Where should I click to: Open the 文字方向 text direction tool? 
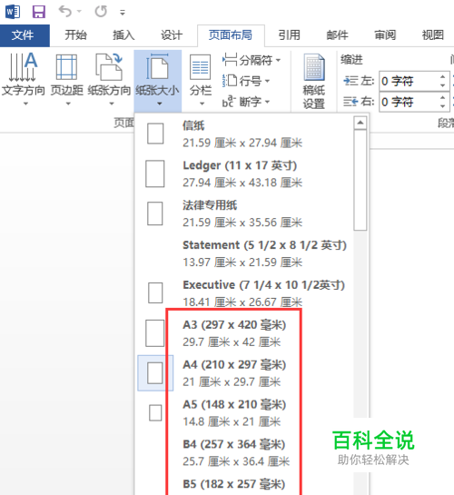(x=24, y=80)
